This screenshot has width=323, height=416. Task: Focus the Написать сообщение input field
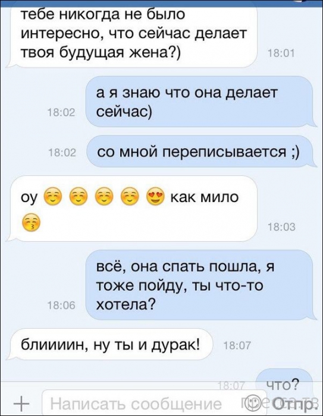pyautogui.click(x=154, y=403)
